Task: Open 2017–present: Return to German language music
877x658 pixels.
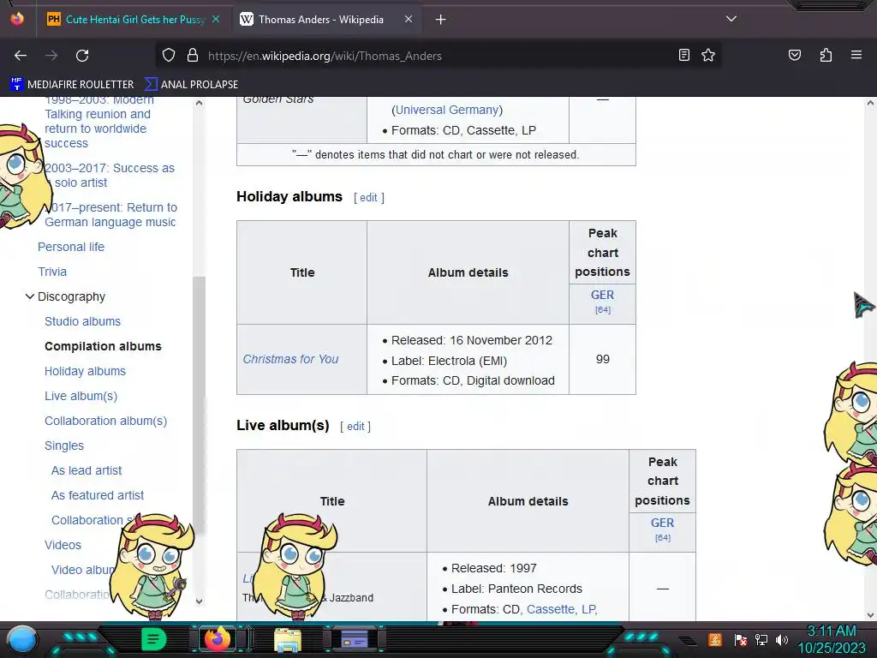Action: pyautogui.click(x=110, y=215)
